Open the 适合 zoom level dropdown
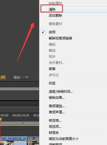 coord(20,77)
